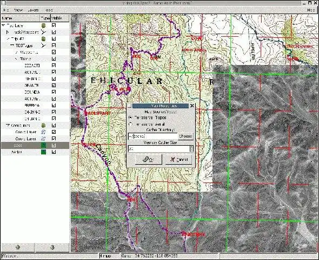Expand the Tracks/Waypoints tree node
Image resolution: width=319 pixels, height=260 pixels.
coord(8,32)
